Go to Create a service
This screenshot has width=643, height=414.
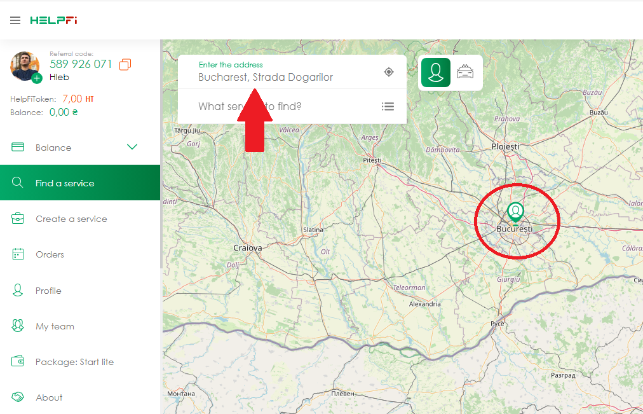point(71,219)
